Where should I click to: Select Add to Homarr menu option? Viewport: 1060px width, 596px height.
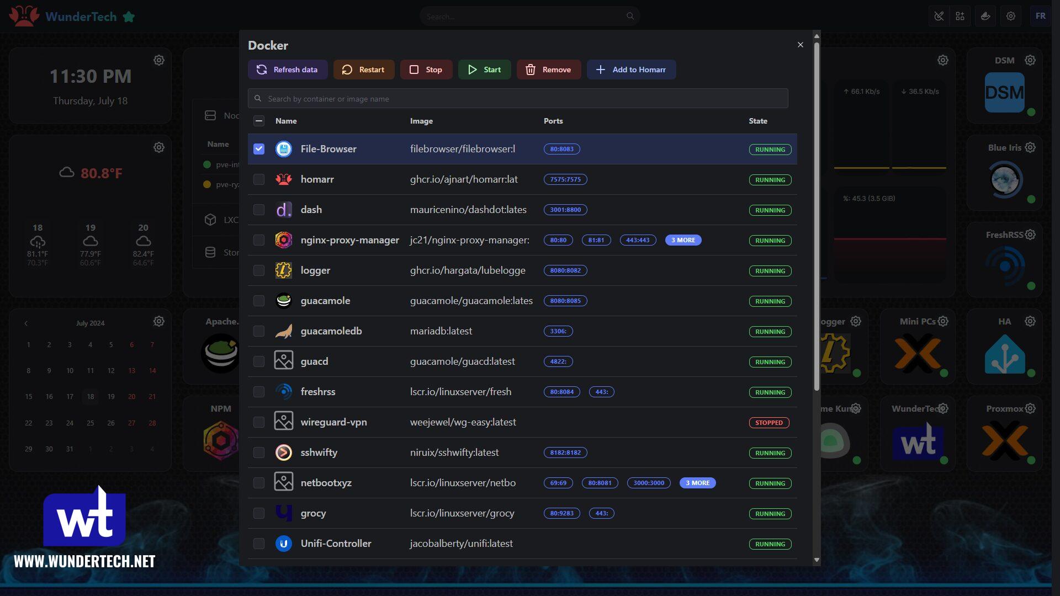pyautogui.click(x=630, y=69)
